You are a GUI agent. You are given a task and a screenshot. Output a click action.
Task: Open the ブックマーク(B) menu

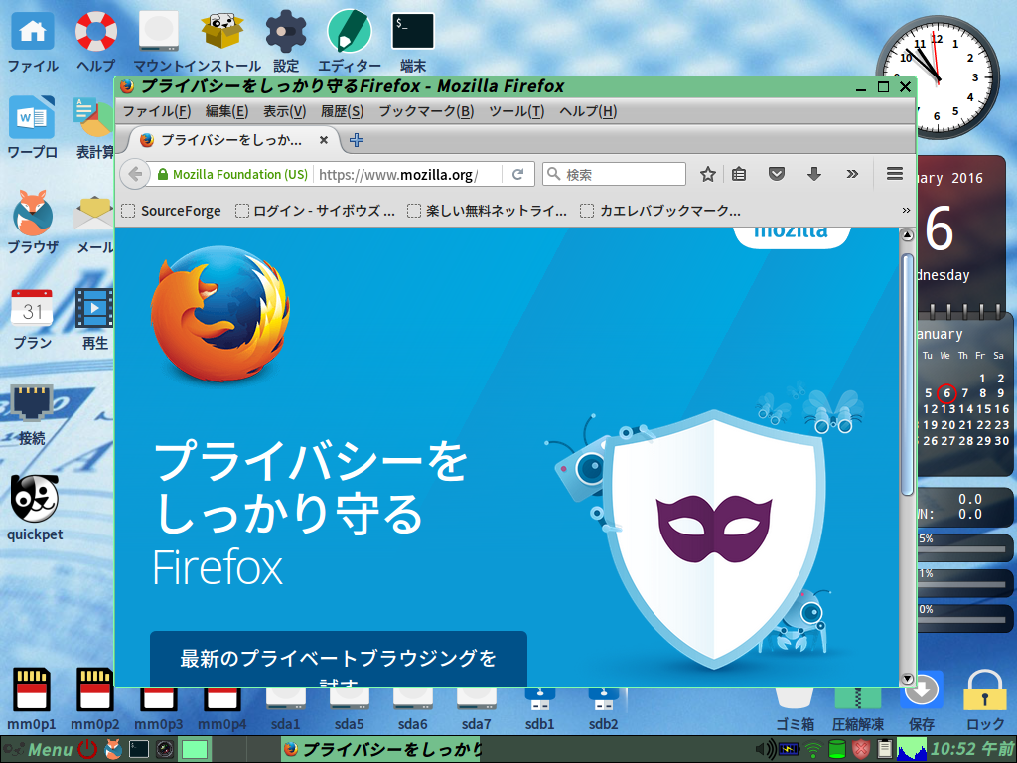point(426,111)
